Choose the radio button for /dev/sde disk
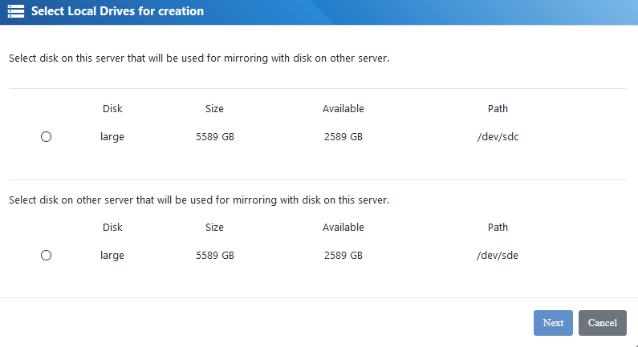638x347 pixels. coord(46,256)
